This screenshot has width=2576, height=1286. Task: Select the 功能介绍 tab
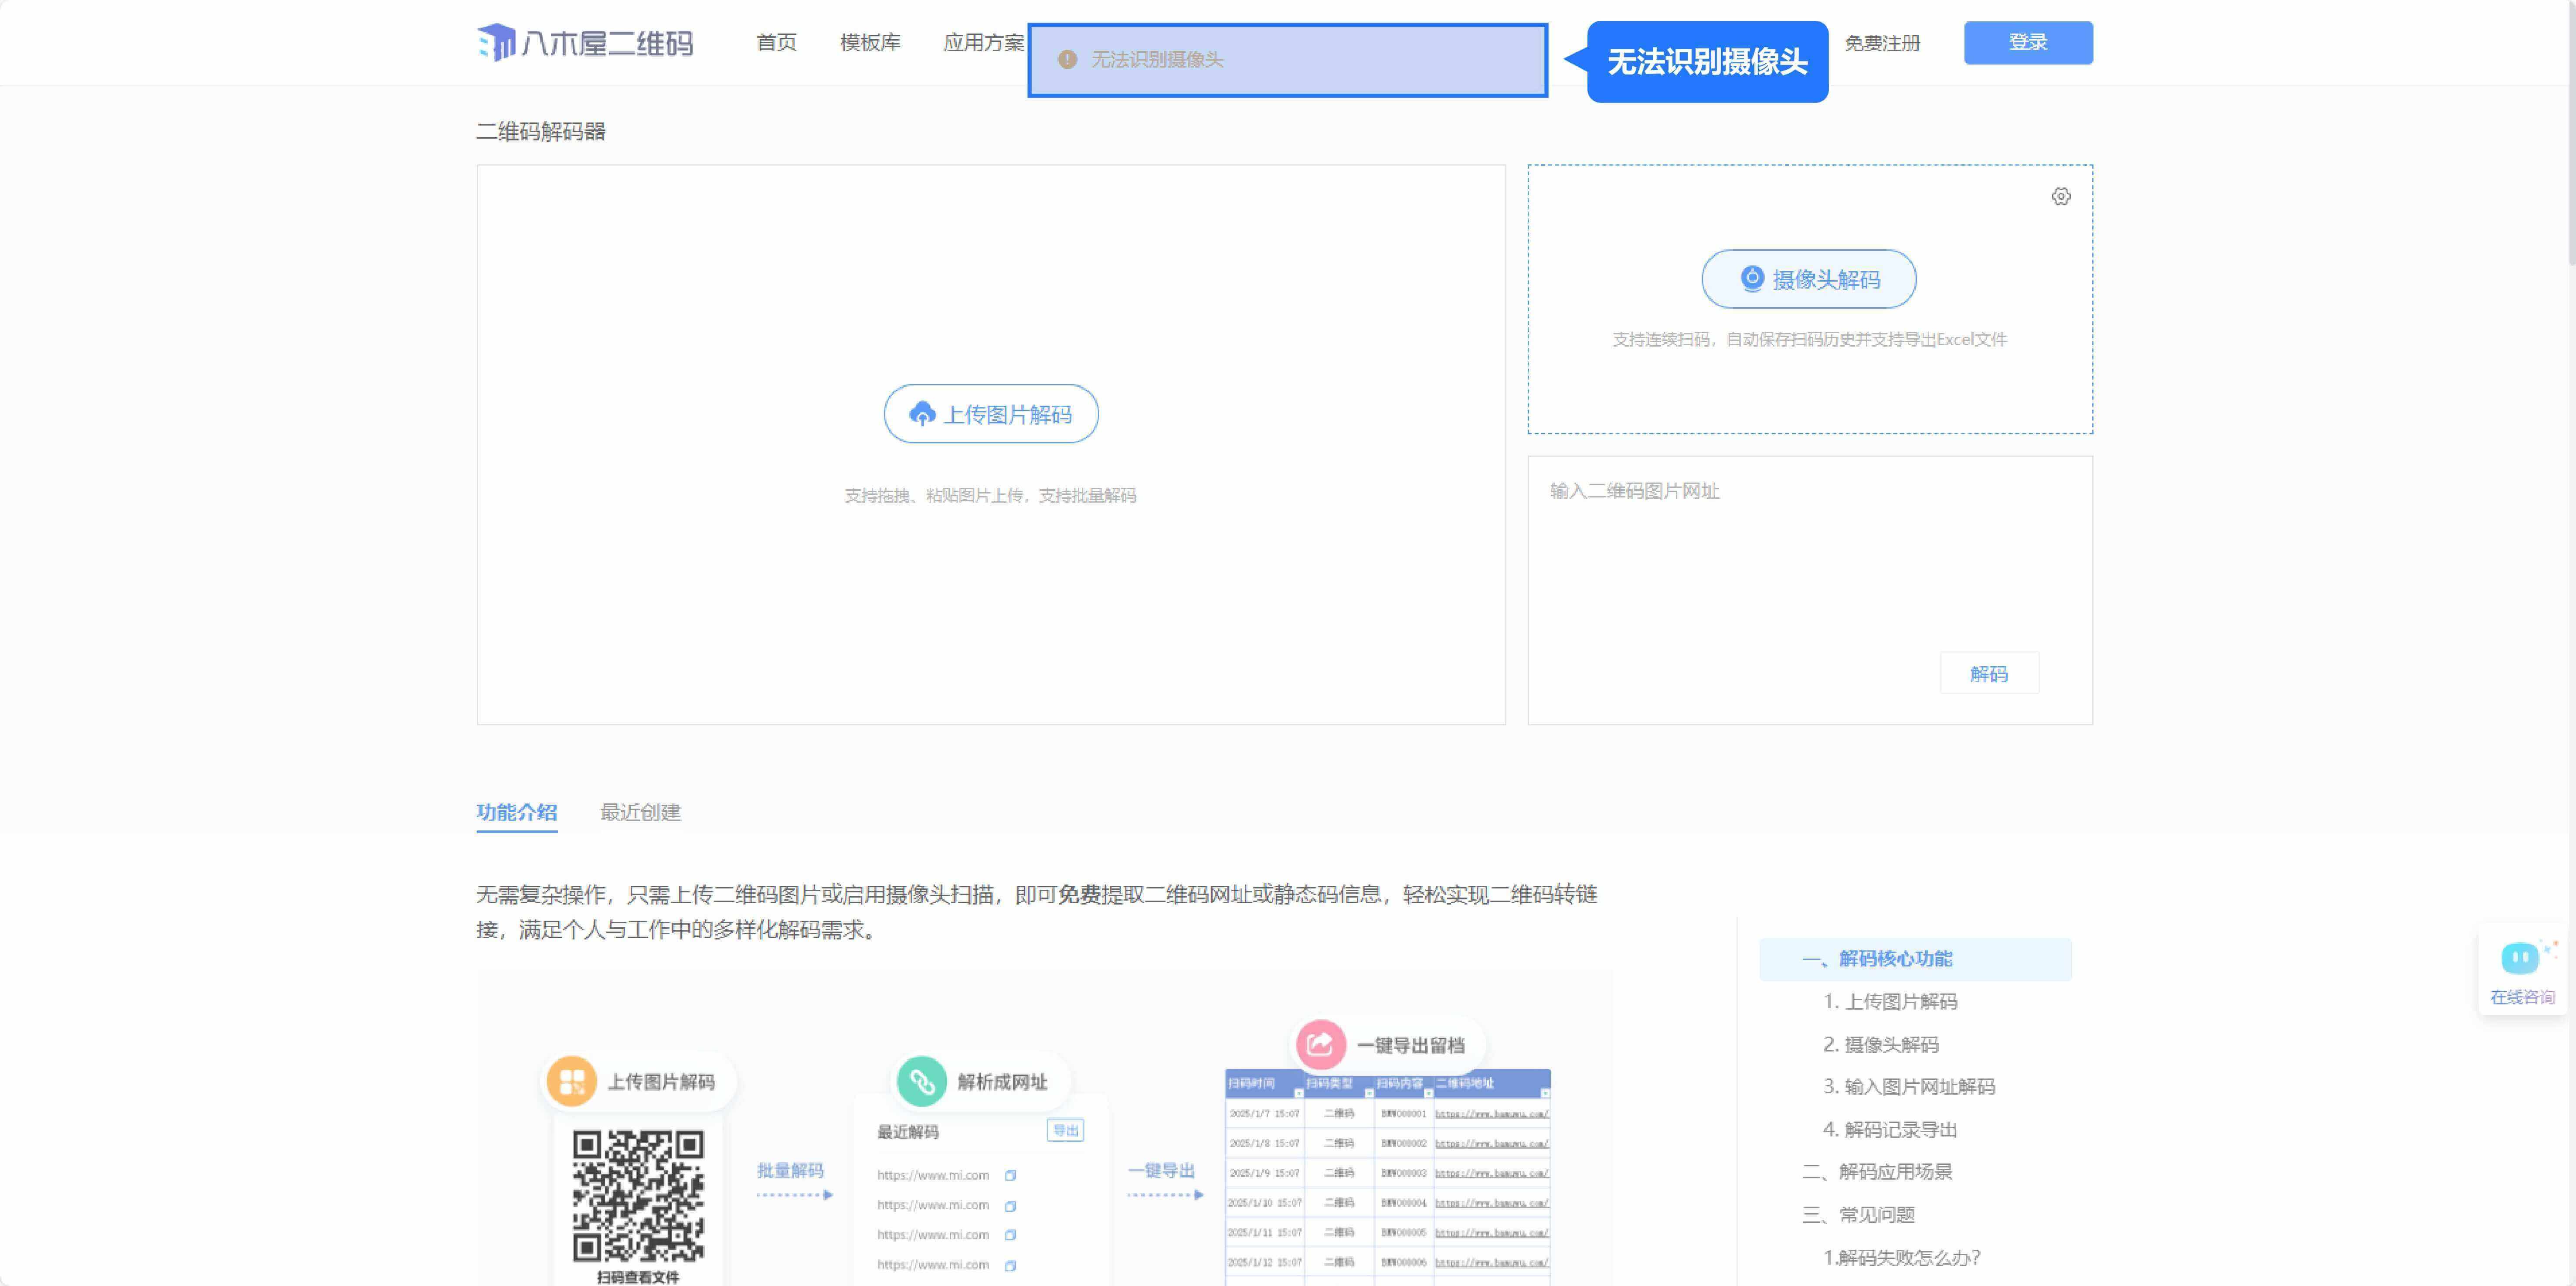[x=516, y=812]
